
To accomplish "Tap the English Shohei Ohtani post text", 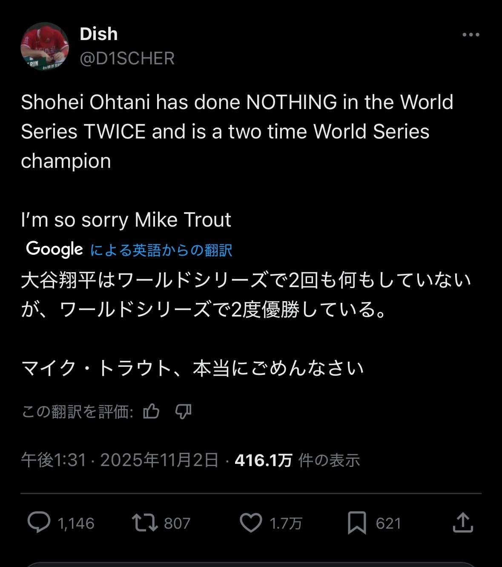I will click(x=237, y=131).
